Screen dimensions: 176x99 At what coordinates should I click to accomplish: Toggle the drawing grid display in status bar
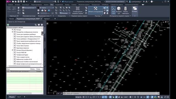[x=83, y=97]
